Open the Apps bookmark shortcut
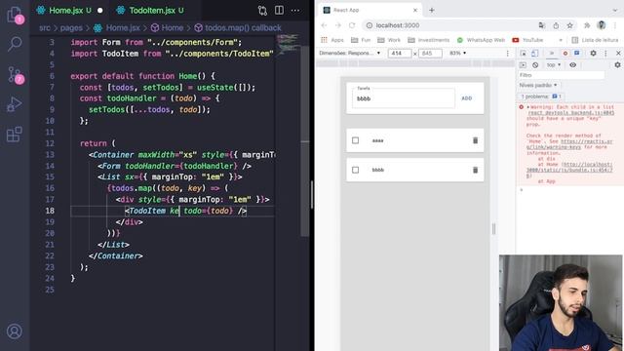This screenshot has width=624, height=351. pyautogui.click(x=331, y=40)
